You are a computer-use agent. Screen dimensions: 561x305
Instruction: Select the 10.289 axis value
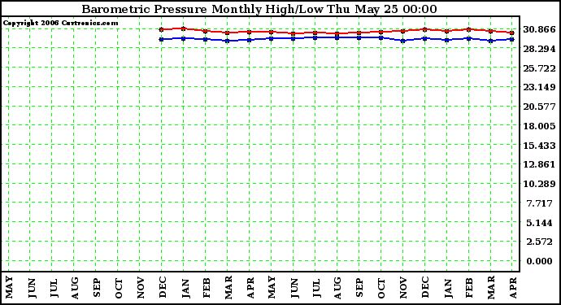pyautogui.click(x=539, y=184)
